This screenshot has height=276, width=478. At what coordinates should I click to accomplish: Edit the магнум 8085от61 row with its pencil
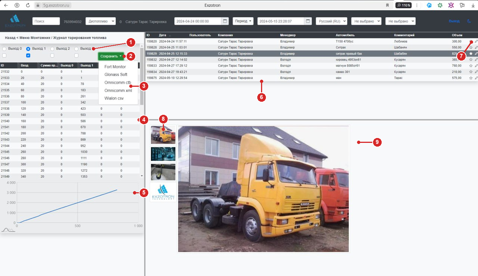click(476, 66)
